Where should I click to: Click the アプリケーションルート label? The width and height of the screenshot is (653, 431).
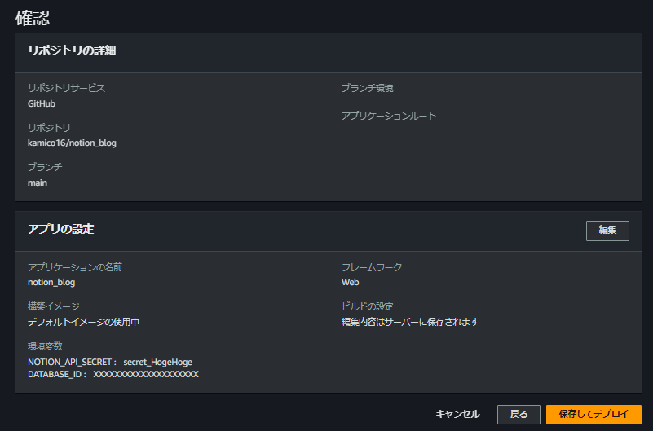[x=389, y=116]
